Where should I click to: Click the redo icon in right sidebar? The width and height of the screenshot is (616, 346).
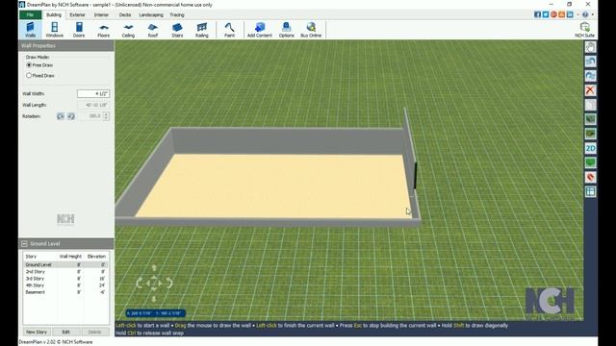(590, 76)
